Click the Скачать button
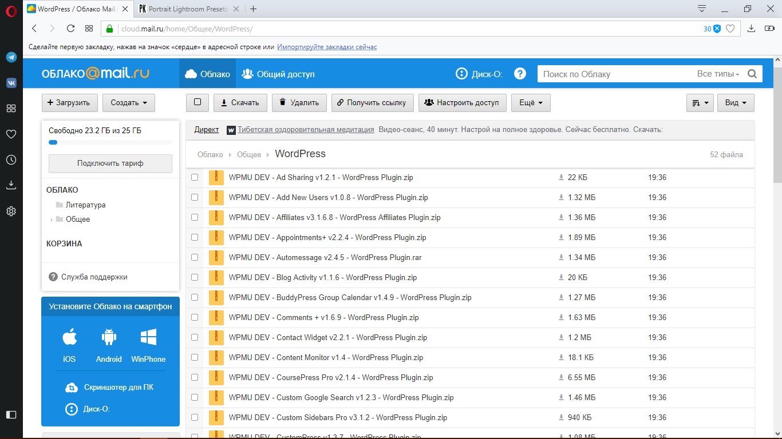 click(240, 103)
